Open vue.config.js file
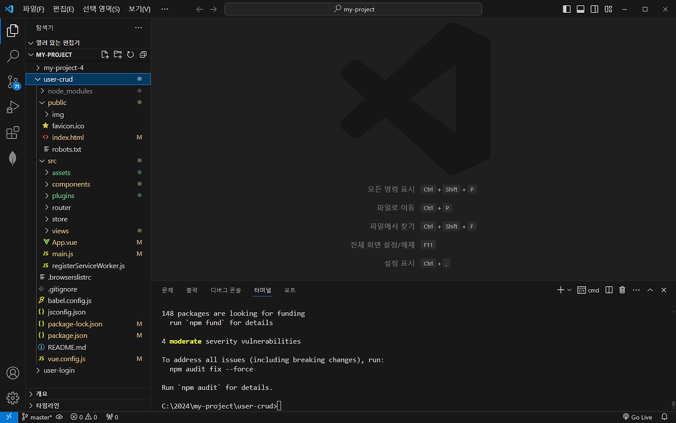The width and height of the screenshot is (676, 423). point(88,359)
